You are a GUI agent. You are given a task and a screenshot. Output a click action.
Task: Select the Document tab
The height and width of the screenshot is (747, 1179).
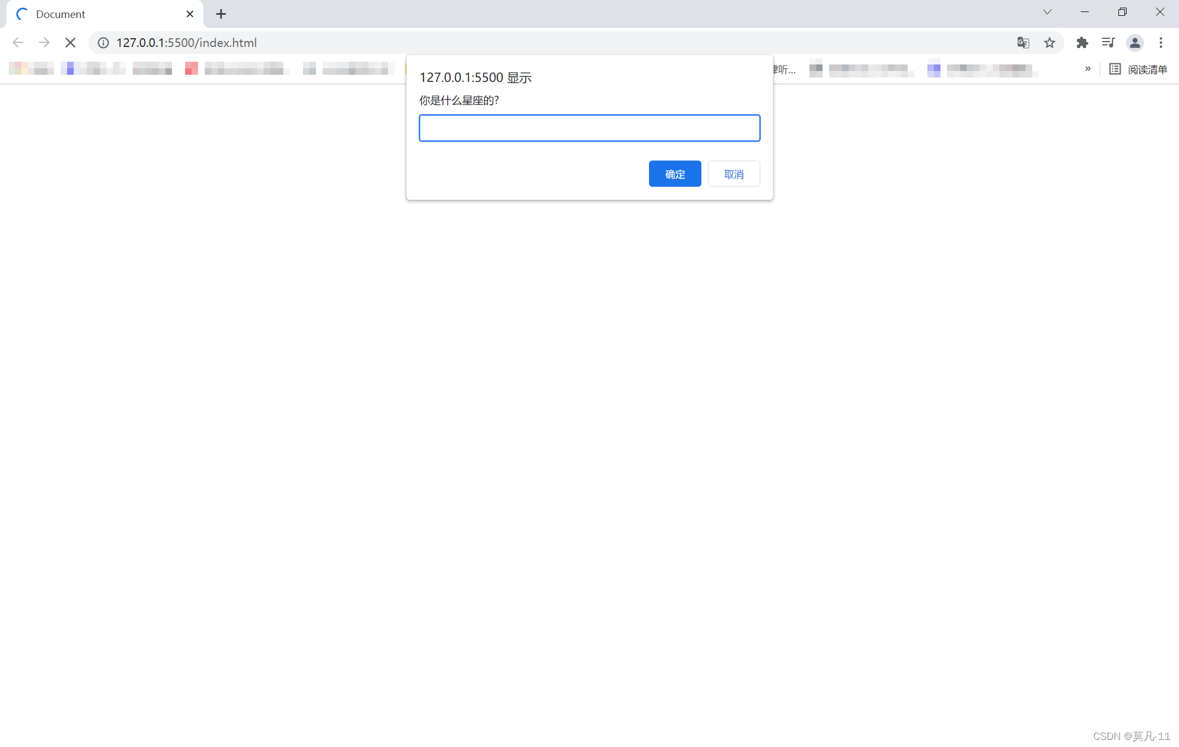98,14
